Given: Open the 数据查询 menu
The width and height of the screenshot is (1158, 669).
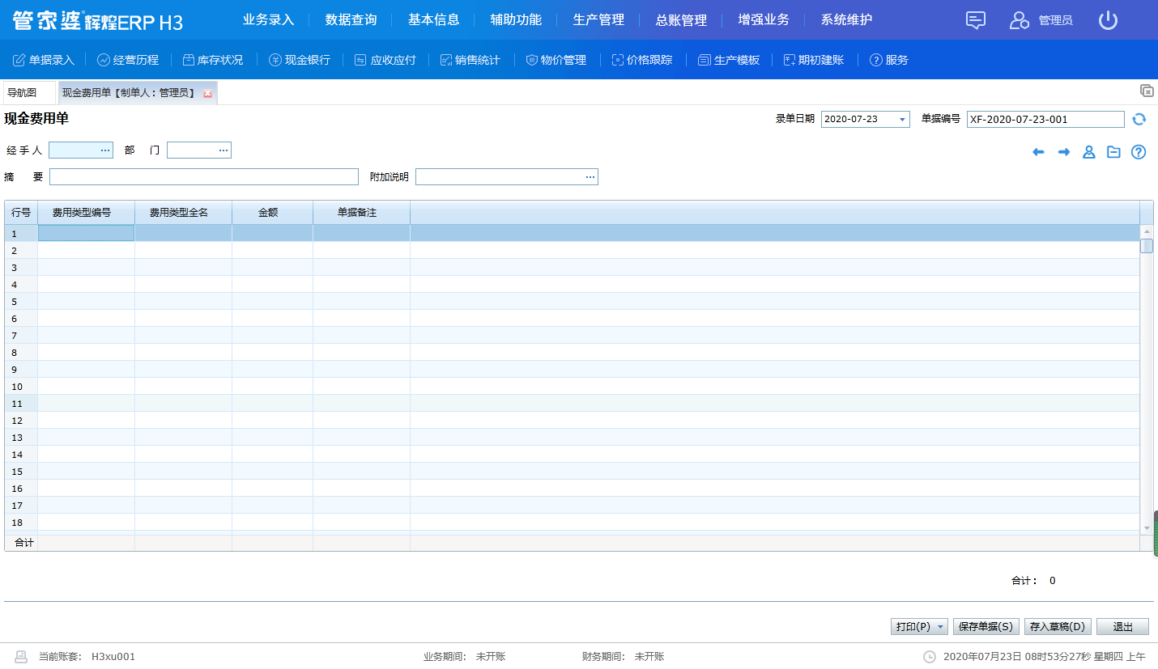Looking at the screenshot, I should click(351, 20).
